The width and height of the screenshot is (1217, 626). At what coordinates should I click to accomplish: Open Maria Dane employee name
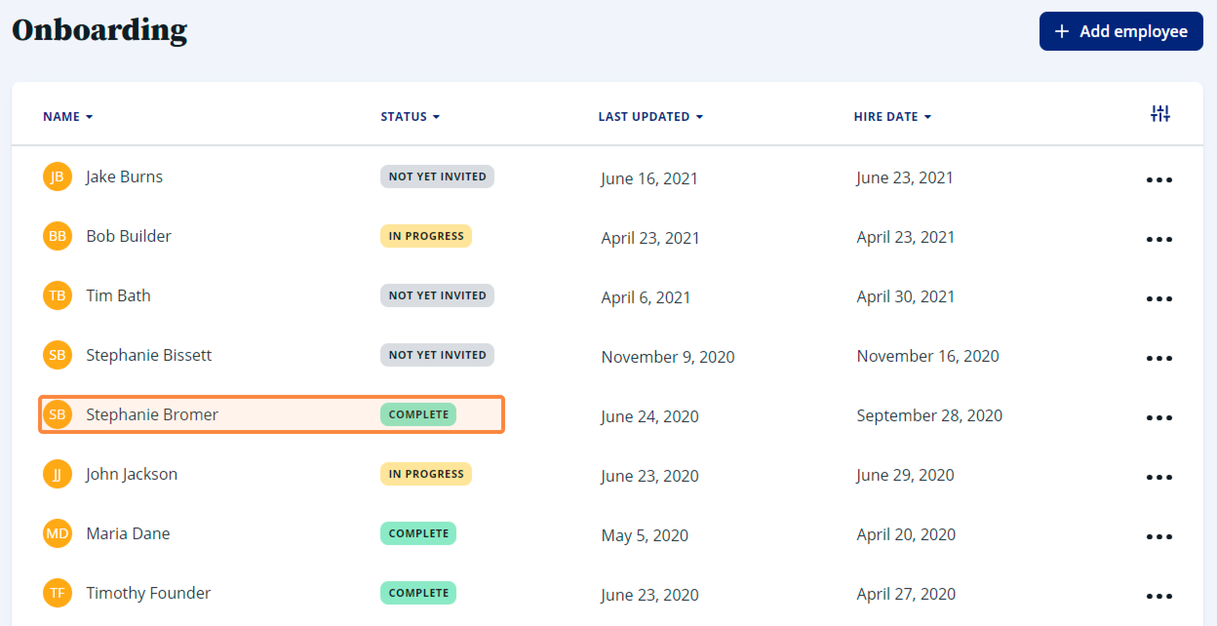point(128,533)
